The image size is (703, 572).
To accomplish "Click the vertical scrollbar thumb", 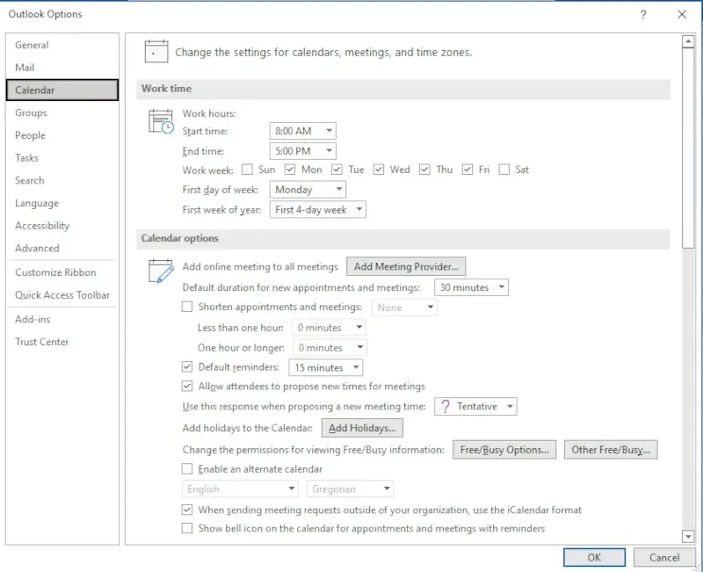I will point(688,148).
